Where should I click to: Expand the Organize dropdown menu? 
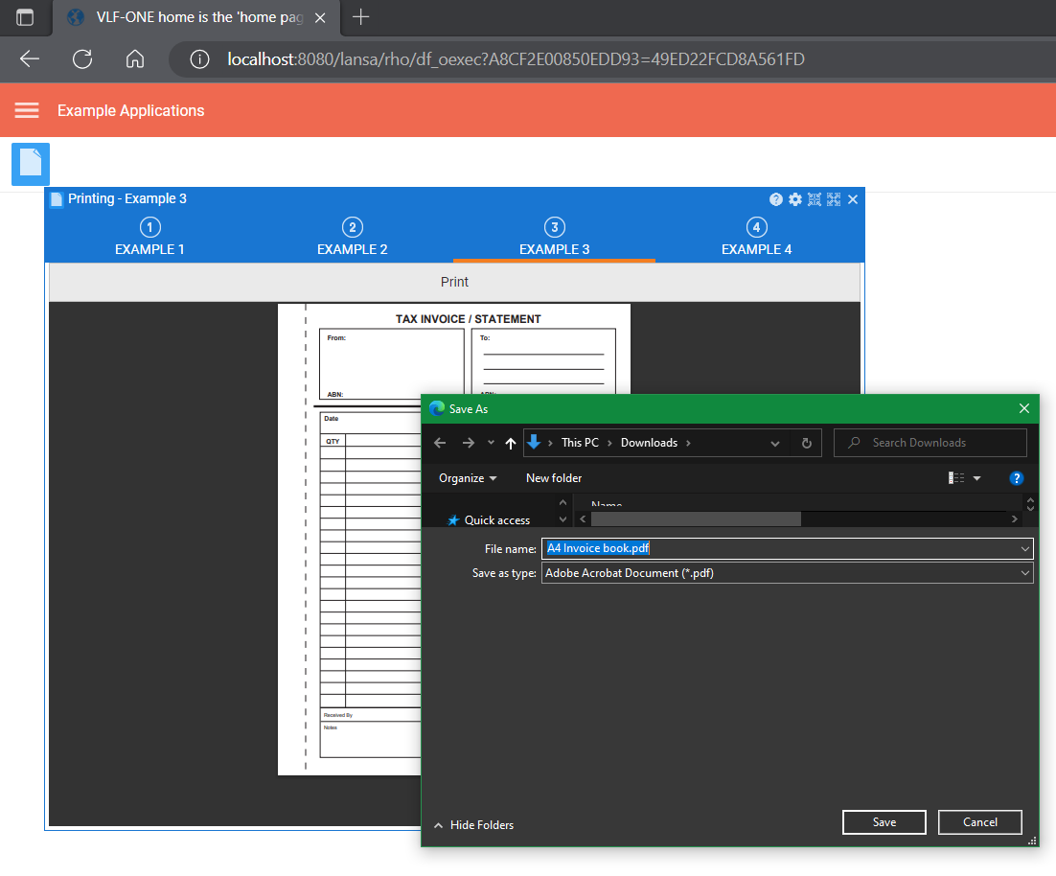coord(468,478)
